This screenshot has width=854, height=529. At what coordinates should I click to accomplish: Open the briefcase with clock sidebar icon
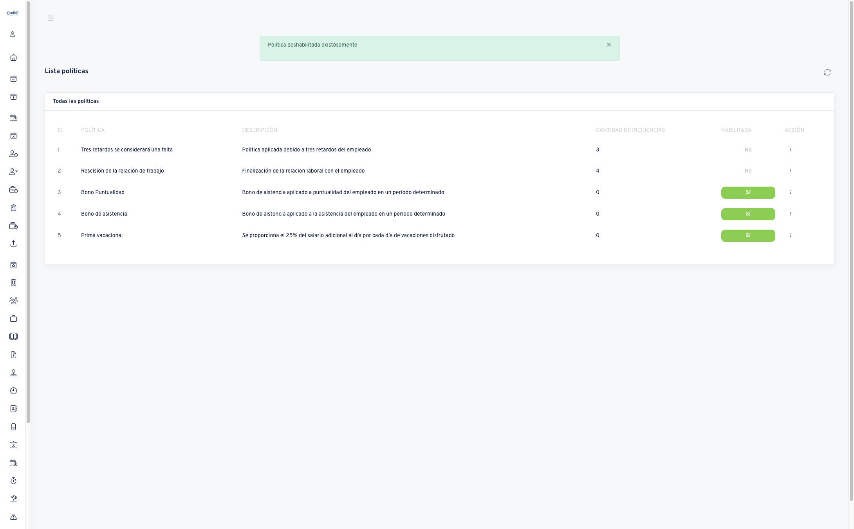tap(13, 190)
